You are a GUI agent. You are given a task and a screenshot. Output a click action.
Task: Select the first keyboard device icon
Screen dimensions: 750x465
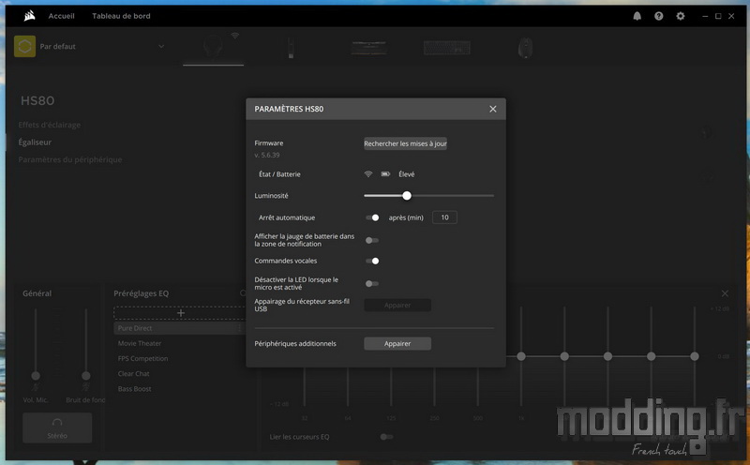[x=368, y=48]
